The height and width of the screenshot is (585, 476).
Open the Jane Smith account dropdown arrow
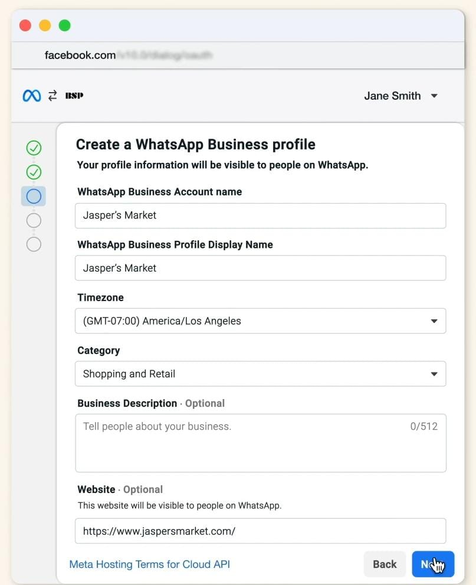434,96
